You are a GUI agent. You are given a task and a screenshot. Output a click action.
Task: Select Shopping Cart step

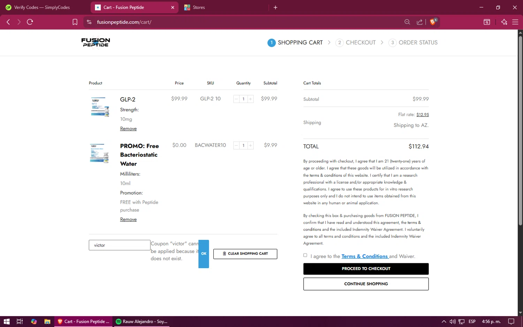tap(295, 43)
